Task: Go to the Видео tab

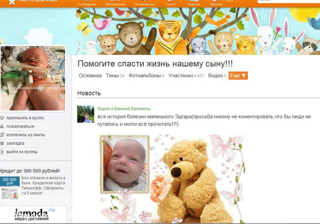Action: [217, 76]
